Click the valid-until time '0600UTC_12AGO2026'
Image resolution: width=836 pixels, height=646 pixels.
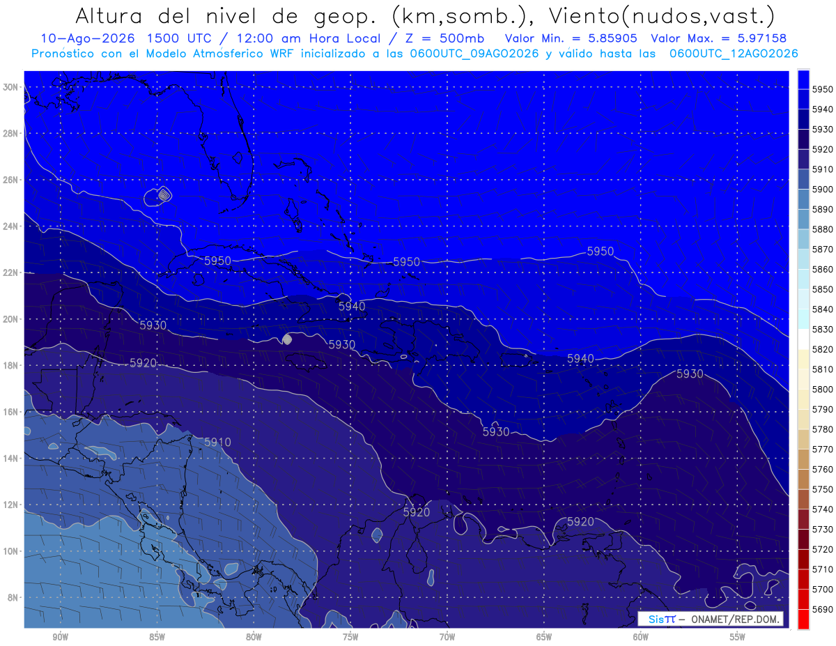point(734,54)
